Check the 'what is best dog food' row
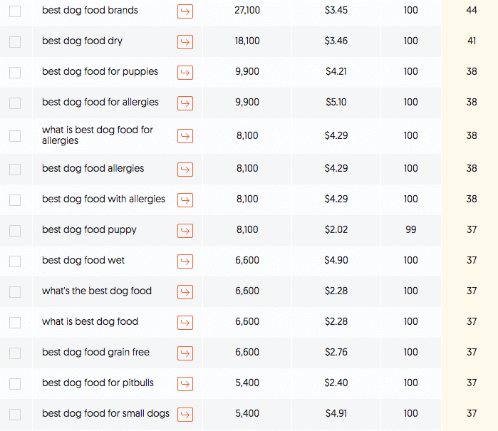Image resolution: width=498 pixels, height=431 pixels. coord(15,323)
